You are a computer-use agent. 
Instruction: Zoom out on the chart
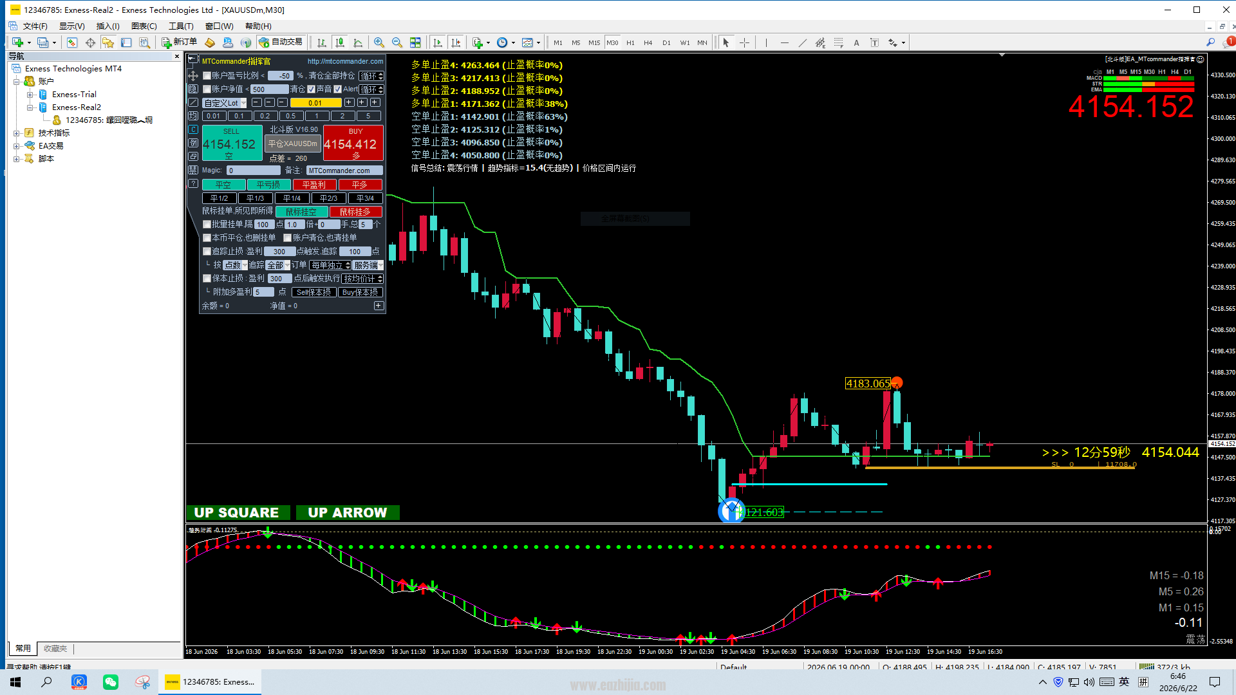pos(397,42)
